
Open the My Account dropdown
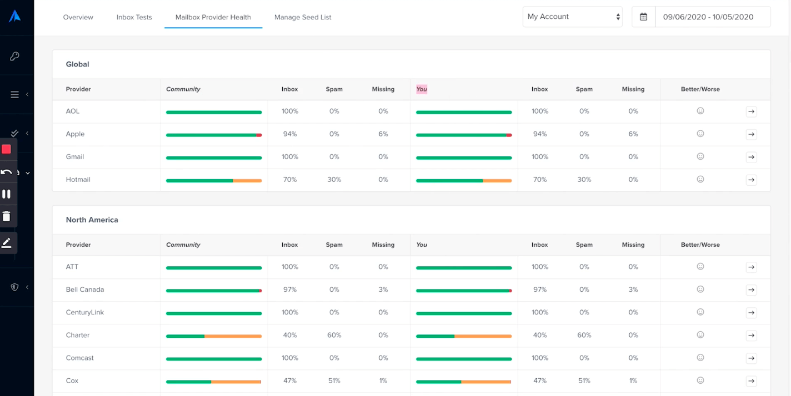coord(573,17)
